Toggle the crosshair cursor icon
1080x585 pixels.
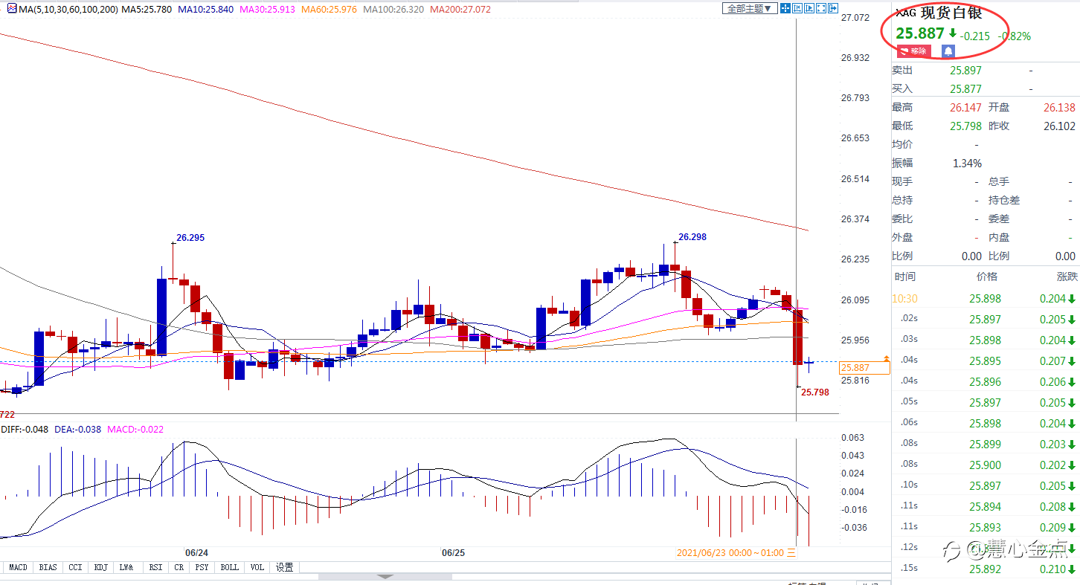tap(785, 8)
